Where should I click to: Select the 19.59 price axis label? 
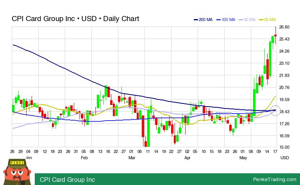click(x=284, y=100)
